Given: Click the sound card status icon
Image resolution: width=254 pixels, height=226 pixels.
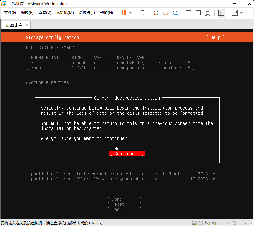Looking at the screenshot, I should pos(214,223).
